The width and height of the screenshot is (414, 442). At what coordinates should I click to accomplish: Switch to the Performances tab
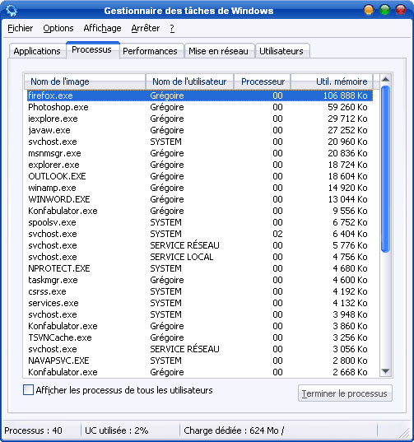click(150, 51)
